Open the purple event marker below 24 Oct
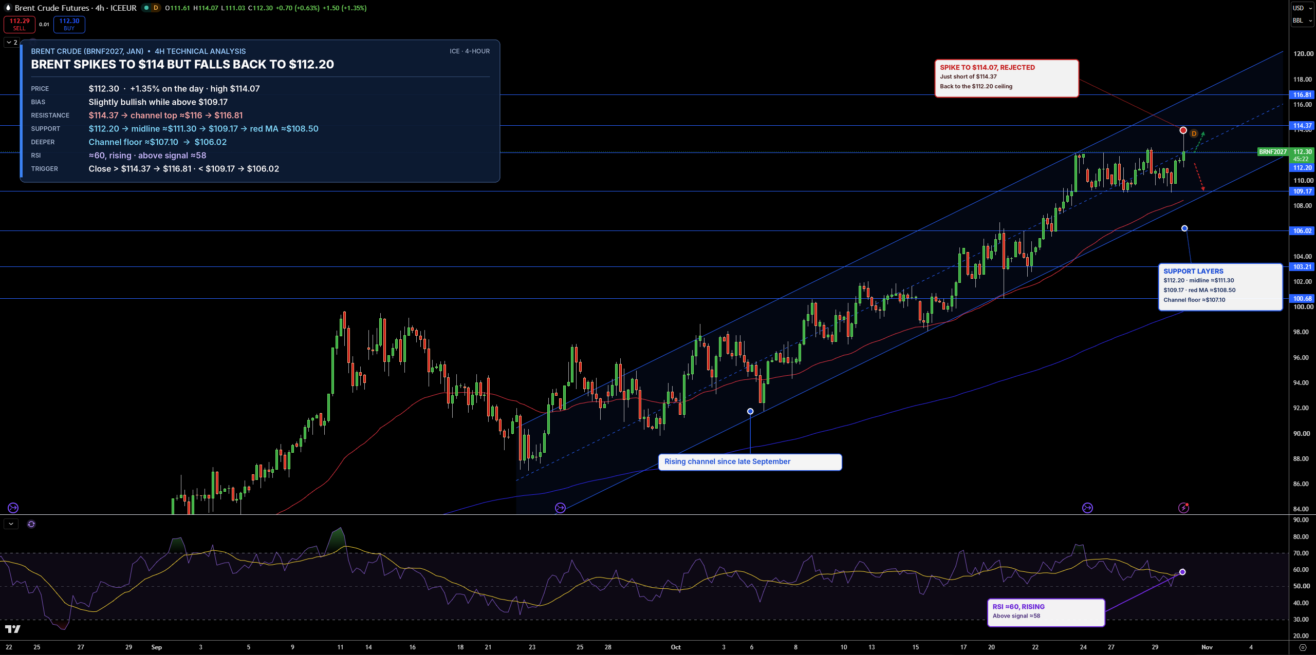Screen dimensions: 1316x655 (x=1087, y=508)
